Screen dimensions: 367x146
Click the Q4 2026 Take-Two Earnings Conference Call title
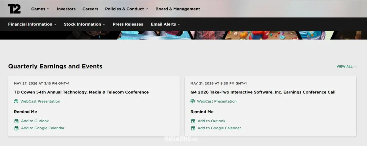(263, 92)
